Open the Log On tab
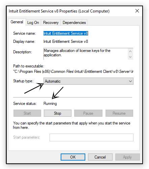Viewport: 149px width, 169px height. (33, 23)
